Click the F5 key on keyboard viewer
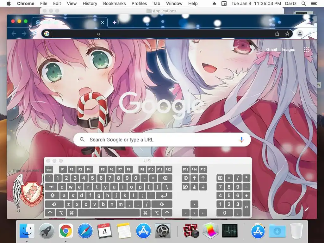324x243 pixels. (103, 170)
